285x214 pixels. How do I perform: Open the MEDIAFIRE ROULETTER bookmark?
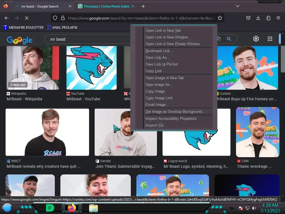23,28
